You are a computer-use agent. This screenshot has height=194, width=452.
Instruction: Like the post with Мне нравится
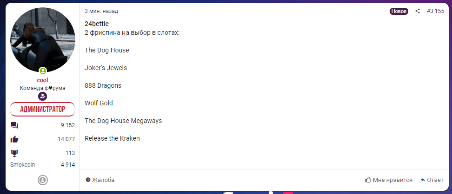coord(389,180)
